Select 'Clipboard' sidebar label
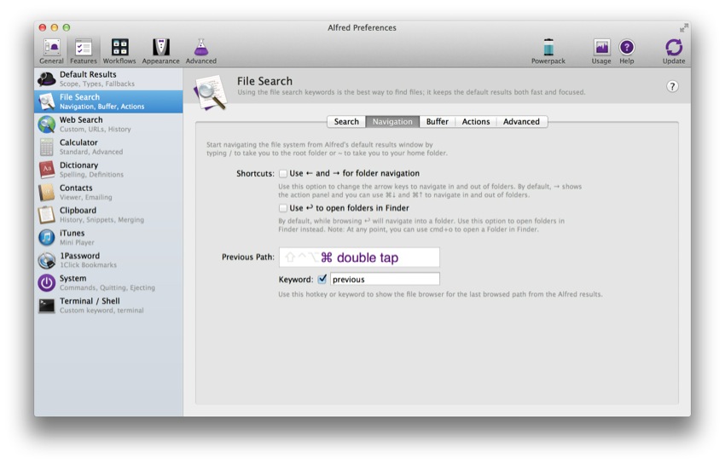Image resolution: width=725 pixels, height=464 pixels. [78, 211]
